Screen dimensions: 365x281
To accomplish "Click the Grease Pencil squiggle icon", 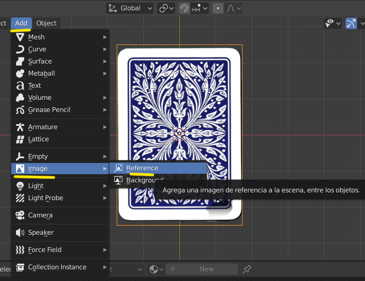I will click(20, 110).
